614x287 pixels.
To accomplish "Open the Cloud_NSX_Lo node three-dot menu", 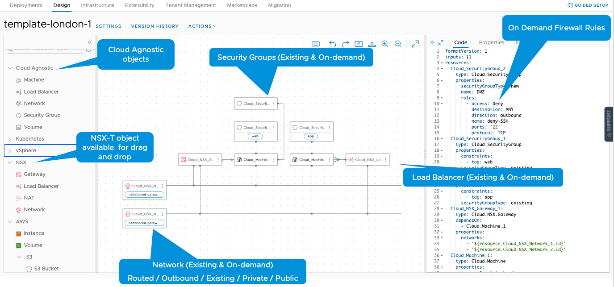I will click(x=385, y=159).
